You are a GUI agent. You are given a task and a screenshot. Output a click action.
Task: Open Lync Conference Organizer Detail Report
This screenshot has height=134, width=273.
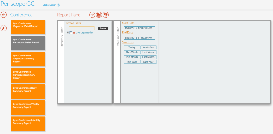point(28,27)
